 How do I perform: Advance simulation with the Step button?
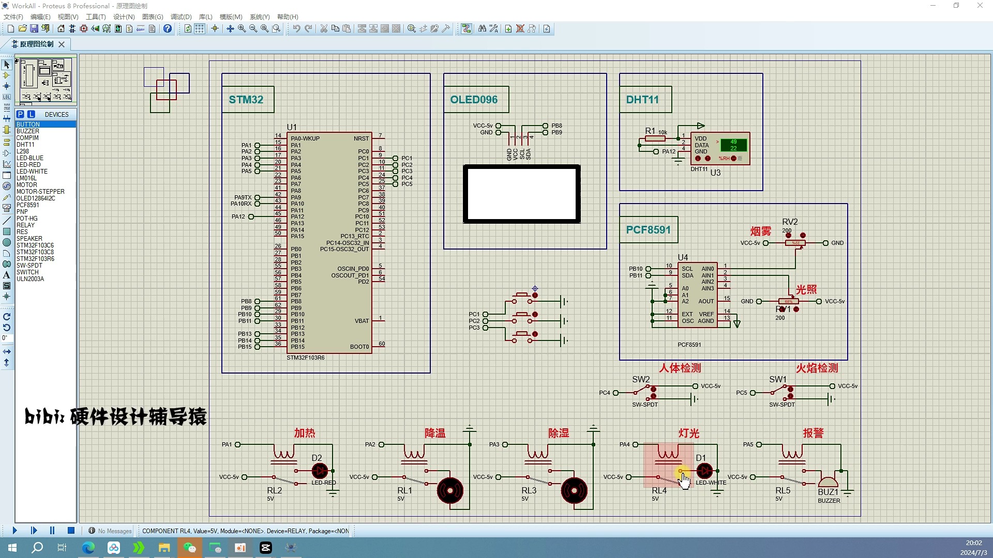[x=34, y=531]
